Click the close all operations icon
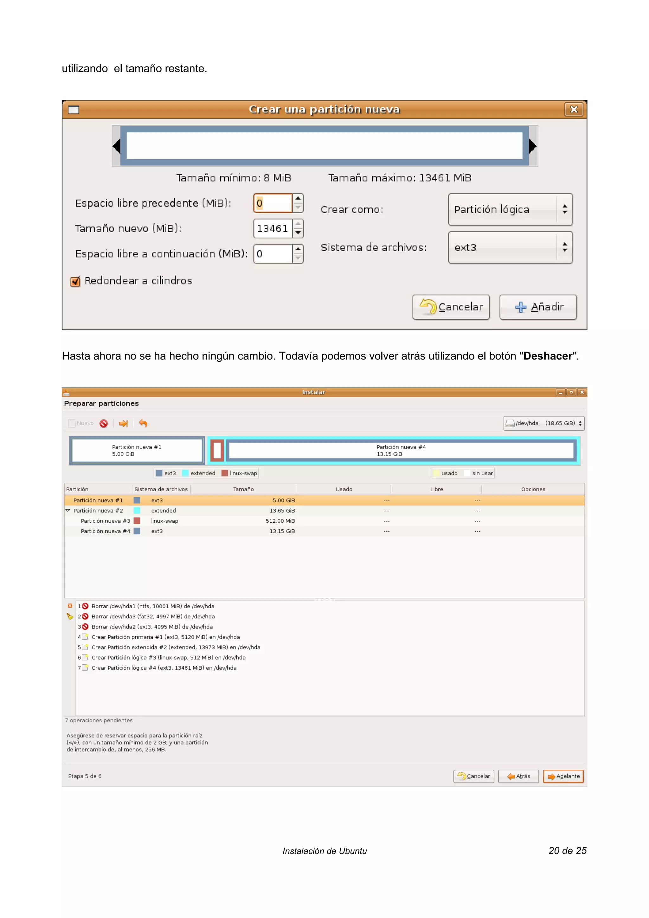The height and width of the screenshot is (918, 649). tap(70, 606)
